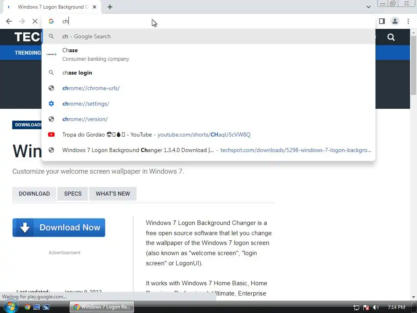Open the taskbar volume speaker icon
The image size is (417, 313).
(375, 307)
